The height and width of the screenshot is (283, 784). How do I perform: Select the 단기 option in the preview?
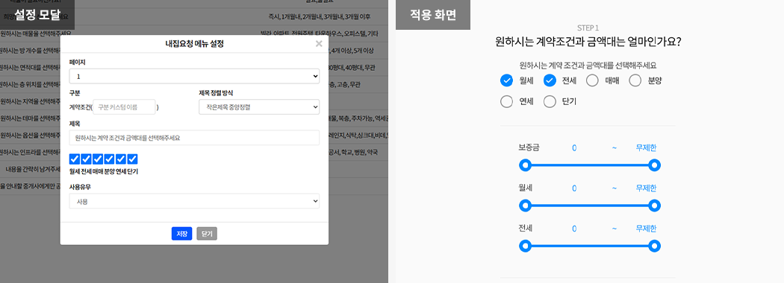pyautogui.click(x=550, y=102)
